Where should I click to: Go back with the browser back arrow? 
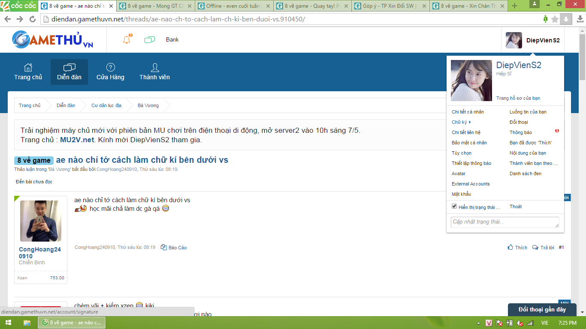pyautogui.click(x=8, y=19)
